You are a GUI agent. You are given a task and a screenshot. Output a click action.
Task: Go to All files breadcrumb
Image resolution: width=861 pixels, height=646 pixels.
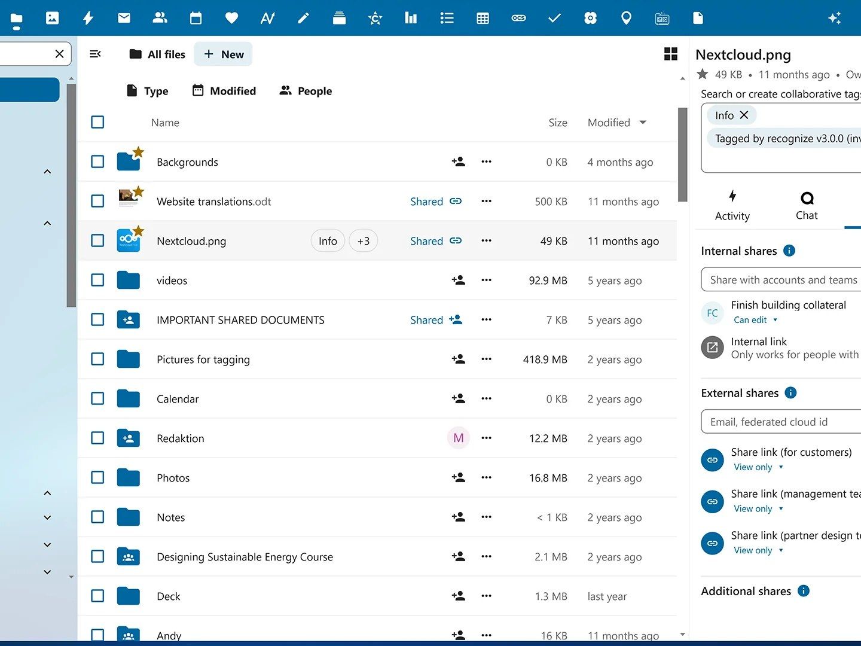click(157, 54)
